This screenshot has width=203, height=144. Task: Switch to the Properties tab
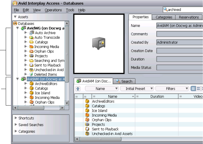[141, 17]
